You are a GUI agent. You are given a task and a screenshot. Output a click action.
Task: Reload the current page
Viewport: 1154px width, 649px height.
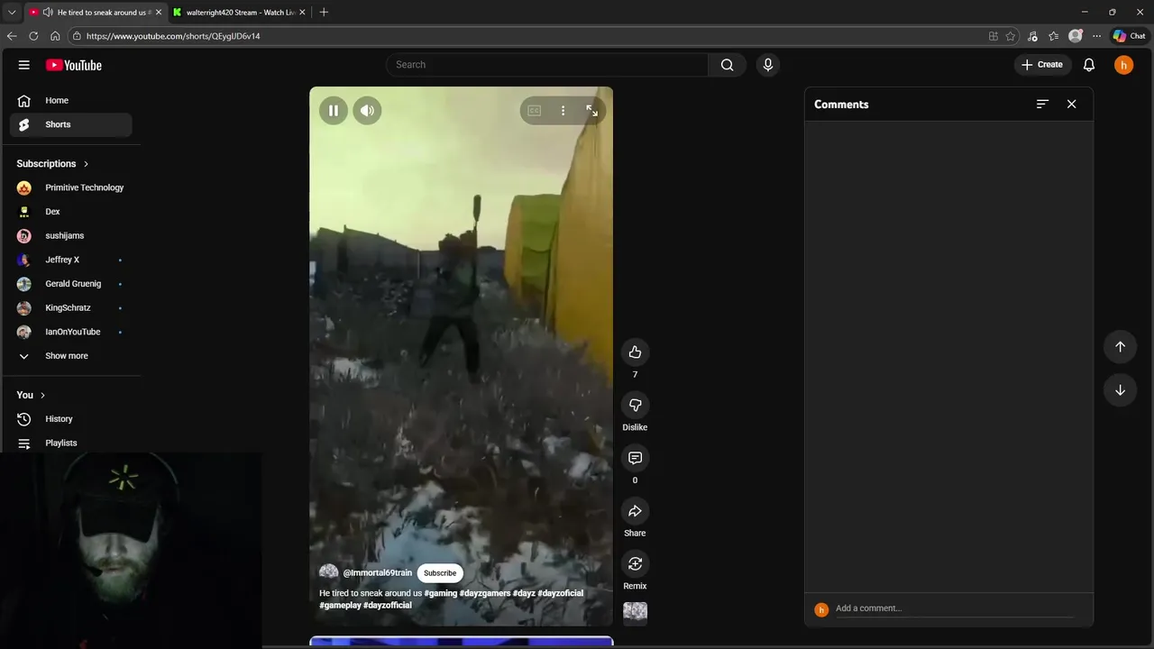(x=33, y=36)
